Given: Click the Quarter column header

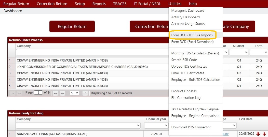Looking at the screenshot, I should [239, 46].
